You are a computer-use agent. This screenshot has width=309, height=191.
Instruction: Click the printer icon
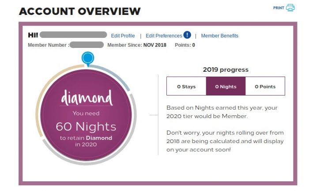[x=290, y=7]
